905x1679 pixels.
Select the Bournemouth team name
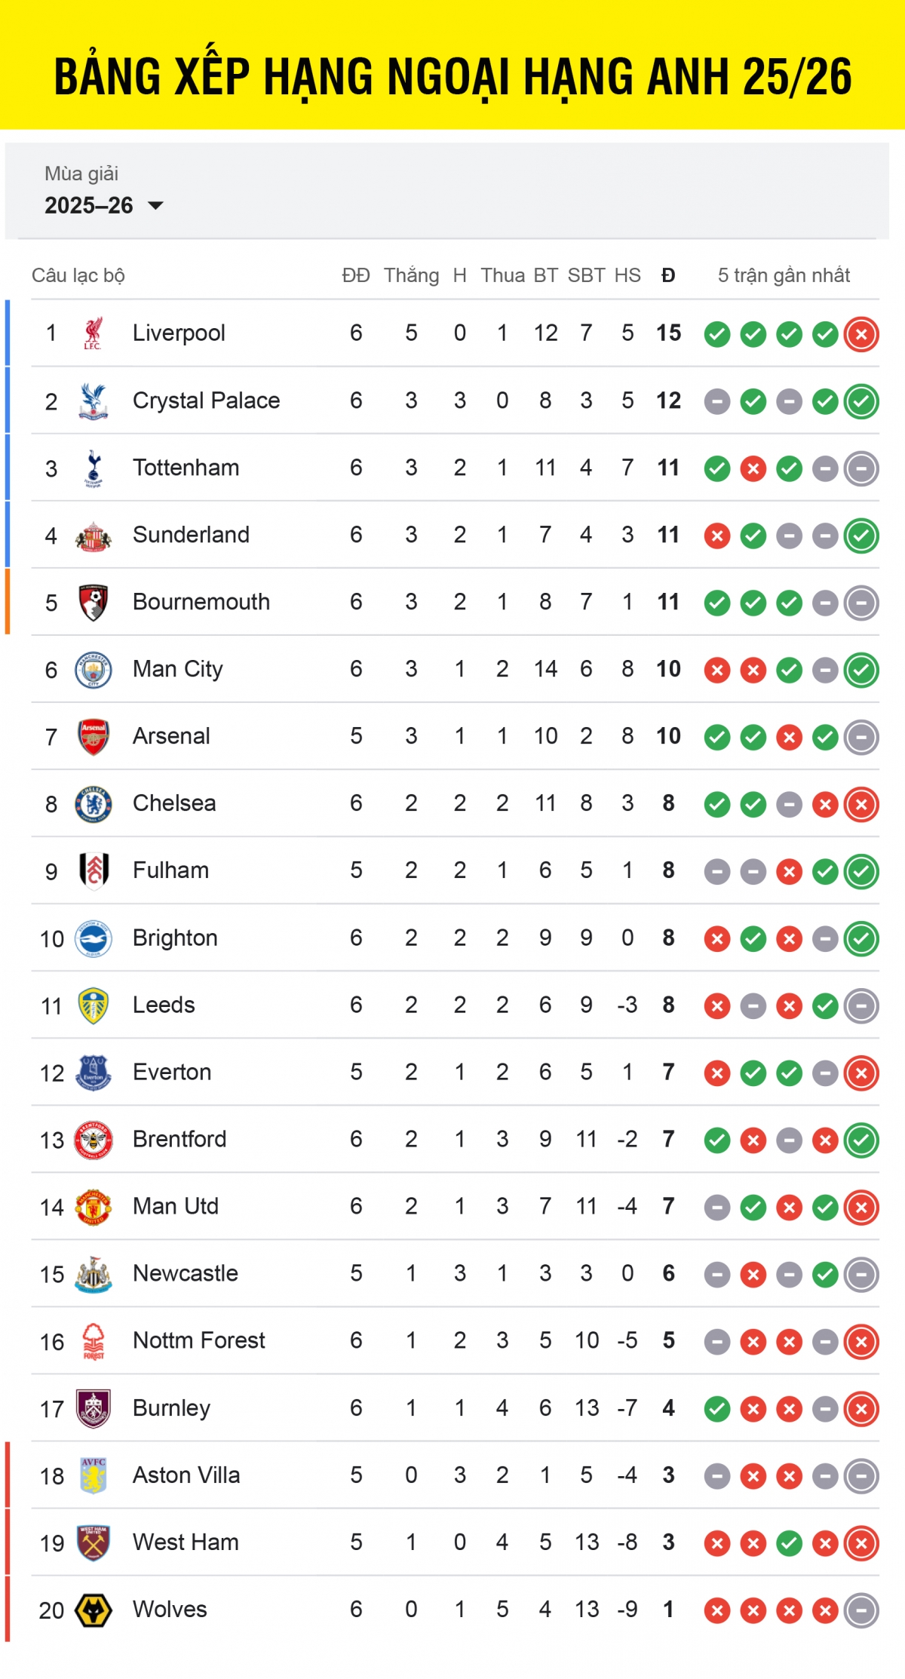[x=201, y=602]
